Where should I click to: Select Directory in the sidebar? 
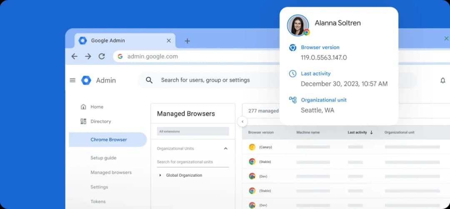[x=100, y=121]
